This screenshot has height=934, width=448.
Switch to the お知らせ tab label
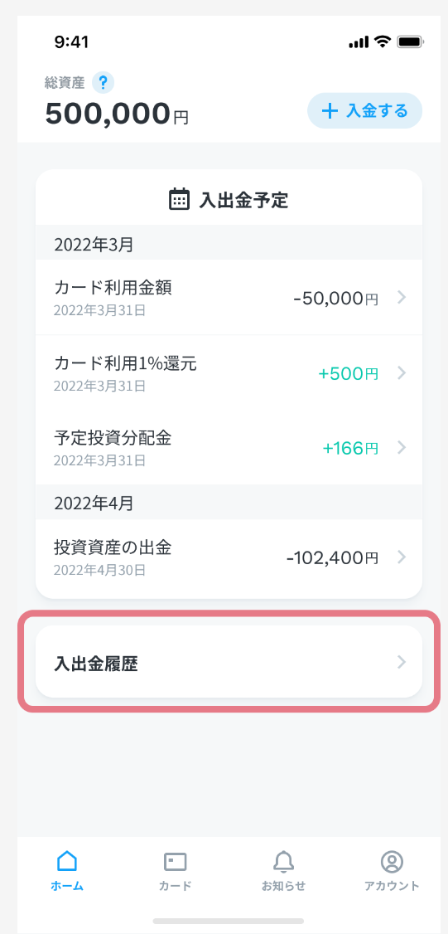tap(283, 886)
